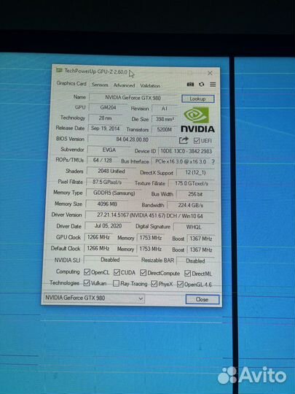
Task: Open the GPU selection dropdown at bottom
Action: coord(94,298)
